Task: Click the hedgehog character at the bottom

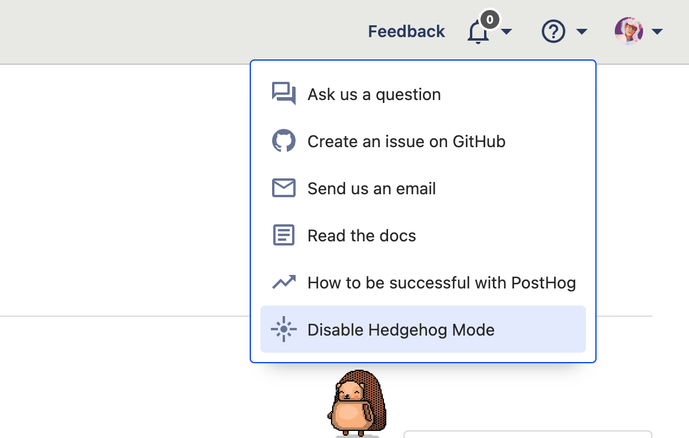Action: click(357, 403)
